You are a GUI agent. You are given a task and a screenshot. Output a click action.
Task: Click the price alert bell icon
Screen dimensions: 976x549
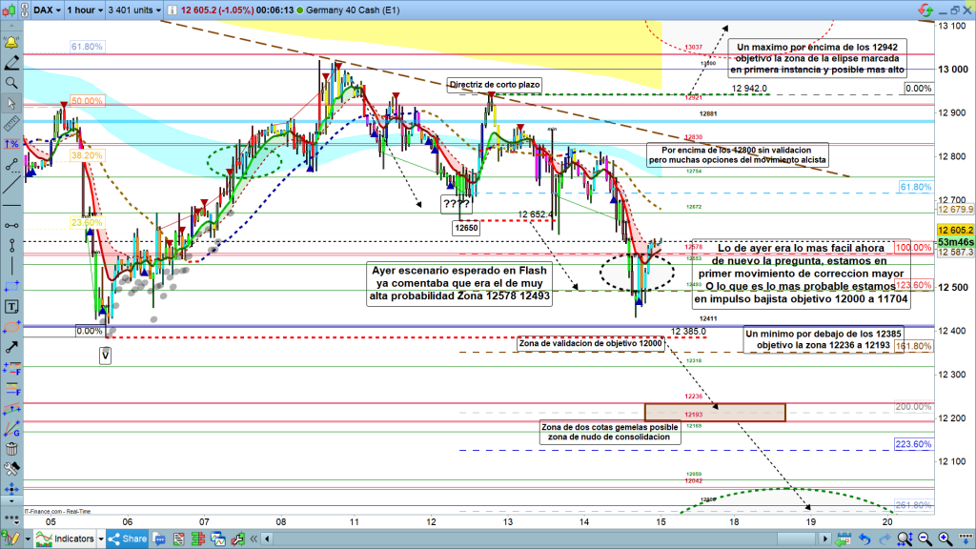point(11,44)
